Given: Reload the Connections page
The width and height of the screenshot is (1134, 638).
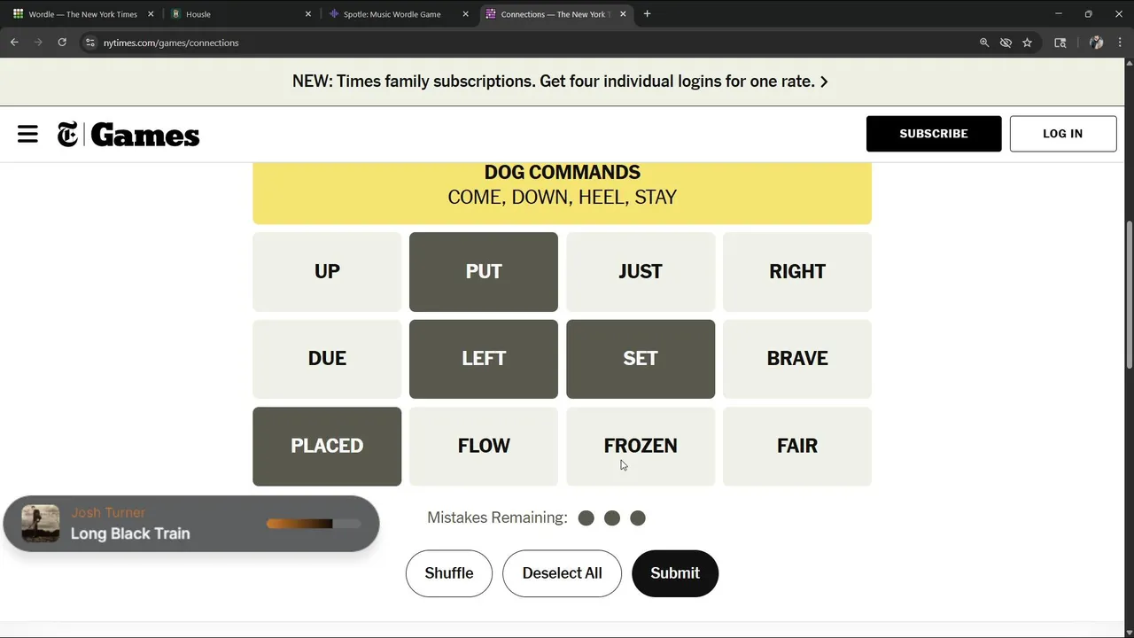Looking at the screenshot, I should pos(62,43).
